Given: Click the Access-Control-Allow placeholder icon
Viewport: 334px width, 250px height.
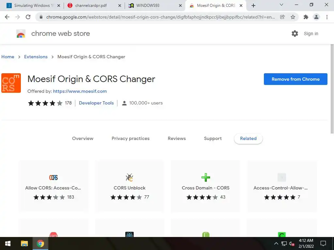Looking at the screenshot, I should pyautogui.click(x=281, y=177).
